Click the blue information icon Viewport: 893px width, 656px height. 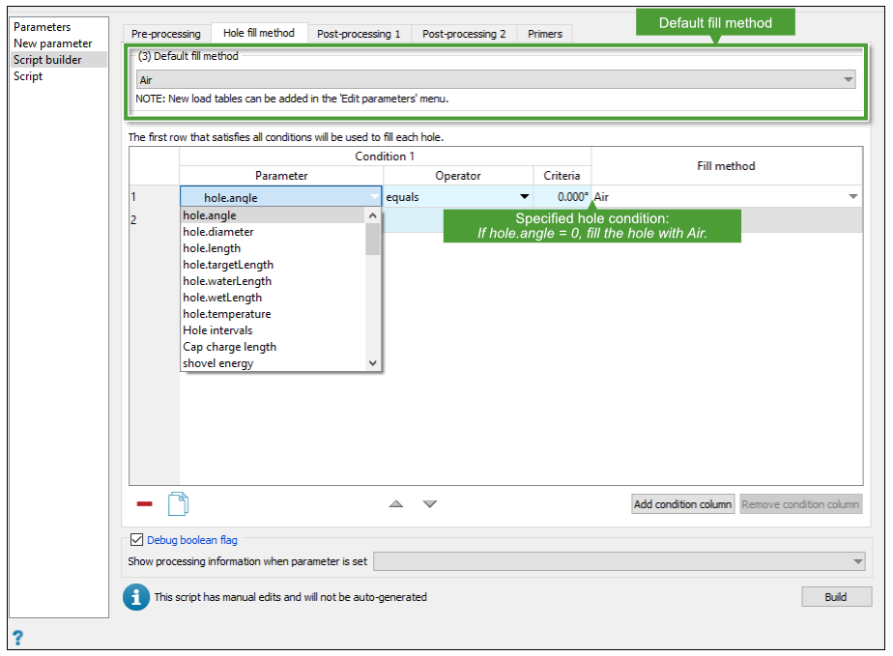(136, 597)
